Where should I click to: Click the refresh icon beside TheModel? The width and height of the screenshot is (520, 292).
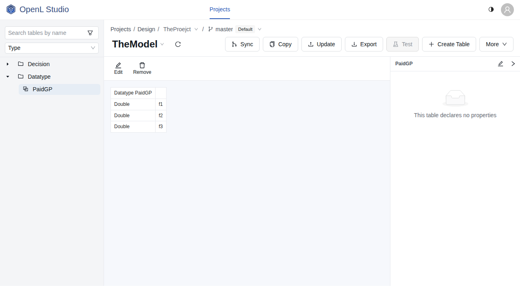pyautogui.click(x=178, y=44)
